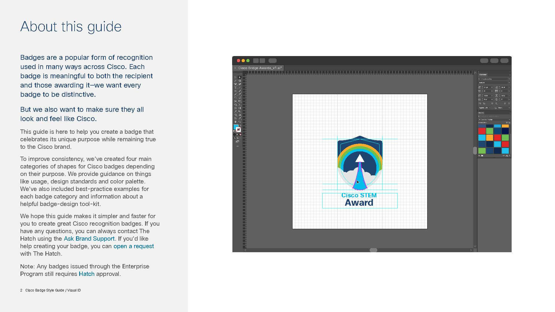Select the Award text on artboard
This screenshot has height=312, width=555.
point(359,203)
